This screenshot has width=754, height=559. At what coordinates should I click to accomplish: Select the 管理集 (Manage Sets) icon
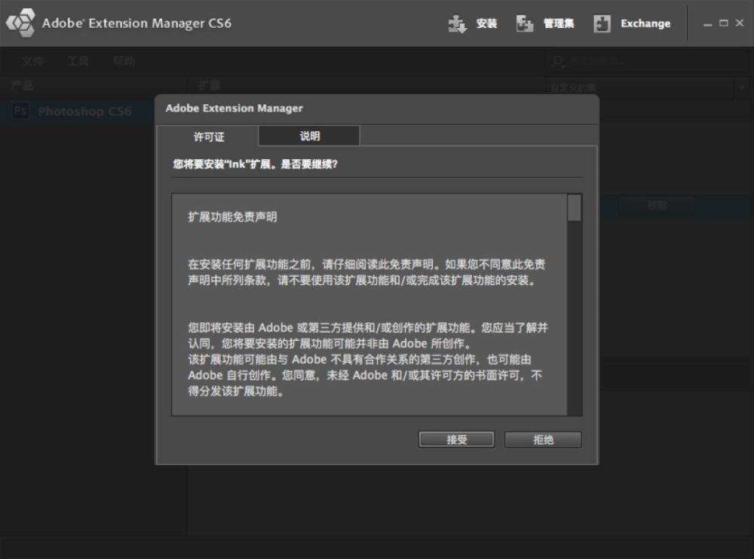(x=525, y=23)
